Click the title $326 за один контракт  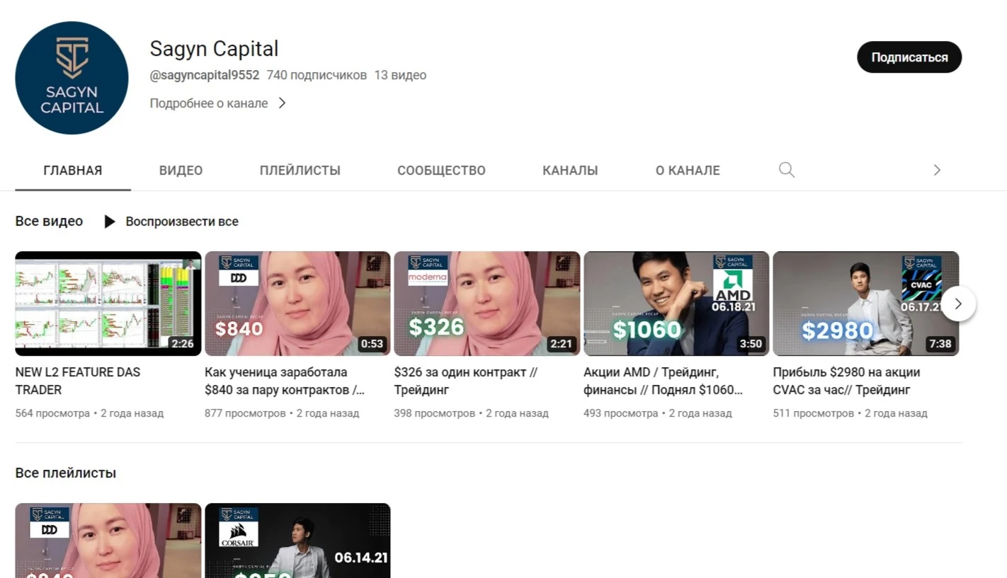pos(466,381)
